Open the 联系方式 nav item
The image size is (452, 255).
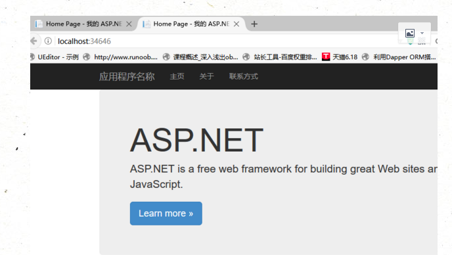click(x=244, y=76)
